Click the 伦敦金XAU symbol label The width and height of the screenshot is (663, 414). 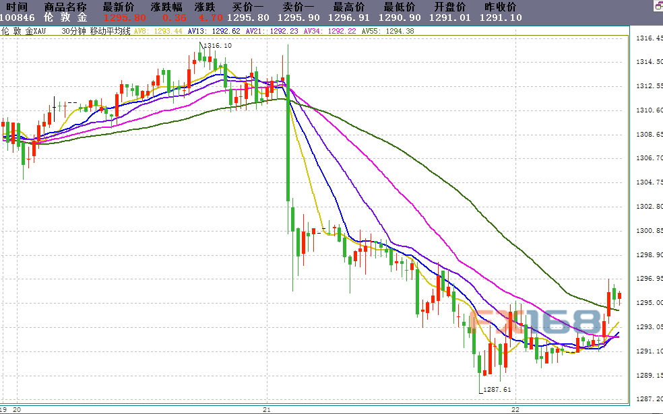tap(24, 31)
